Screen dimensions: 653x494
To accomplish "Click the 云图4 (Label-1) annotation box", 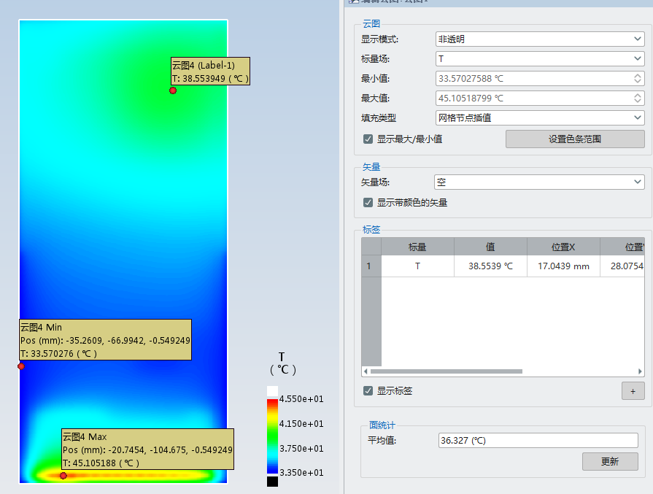I will [x=210, y=72].
